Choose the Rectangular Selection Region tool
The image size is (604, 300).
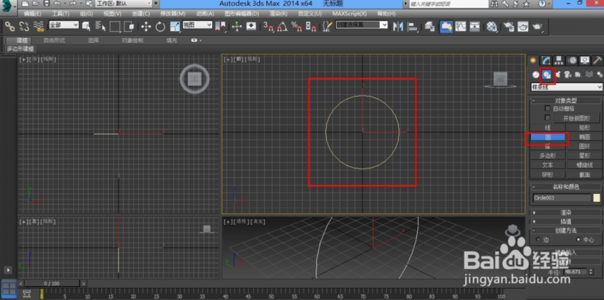[114, 27]
